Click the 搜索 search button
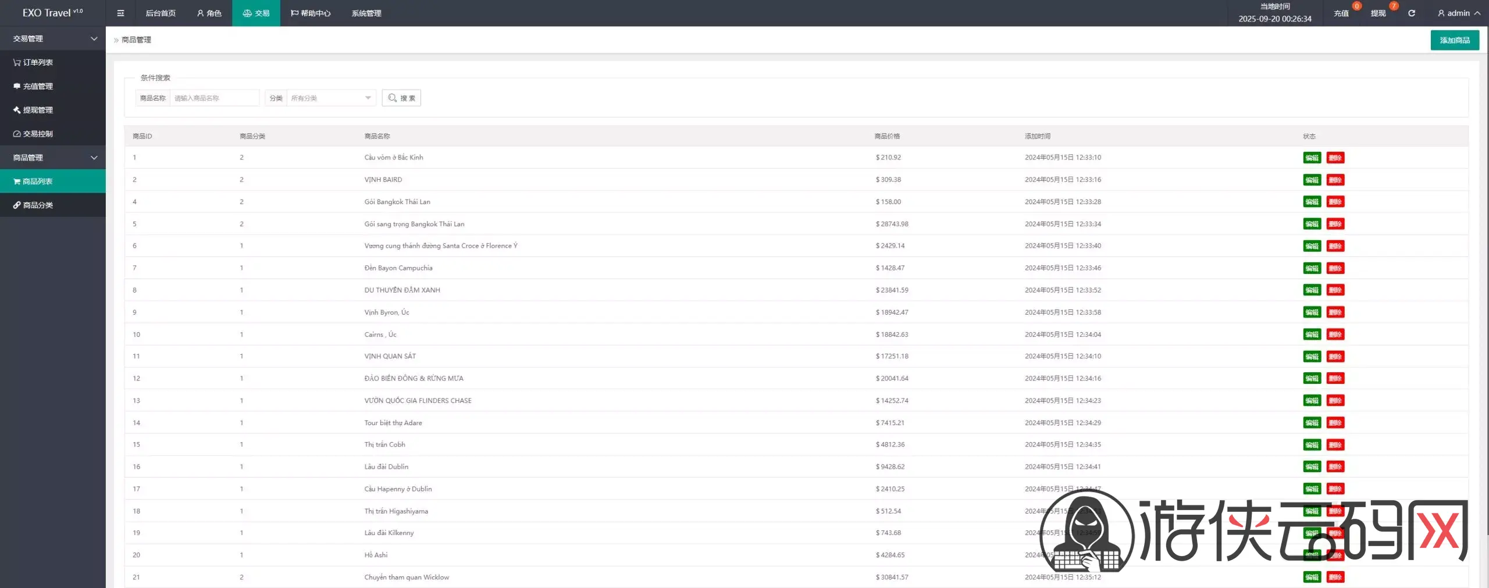1489x588 pixels. (401, 98)
